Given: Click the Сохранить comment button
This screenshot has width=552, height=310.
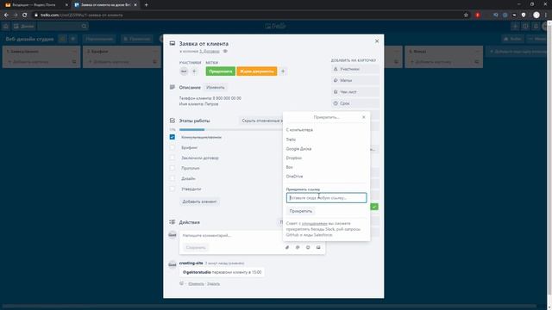Looking at the screenshot, I should pos(196,247).
